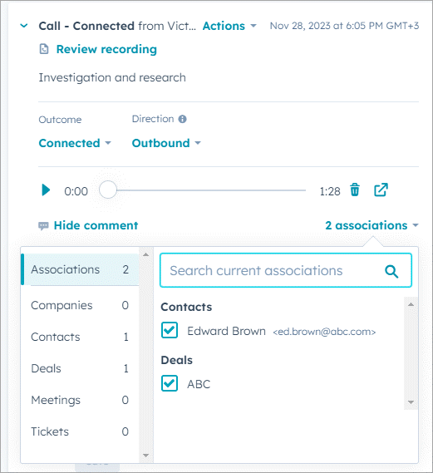Image resolution: width=433 pixels, height=473 pixels.
Task: Change the Outbound direction dropdown
Action: tap(166, 143)
